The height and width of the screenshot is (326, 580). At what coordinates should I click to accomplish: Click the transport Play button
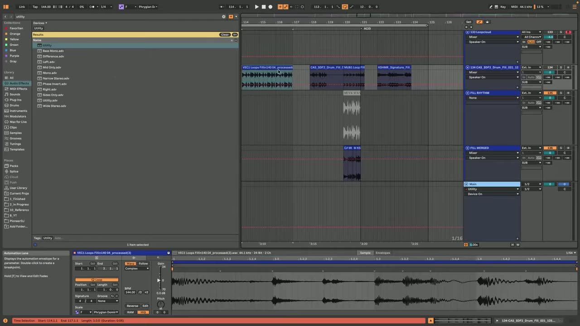coord(256,7)
